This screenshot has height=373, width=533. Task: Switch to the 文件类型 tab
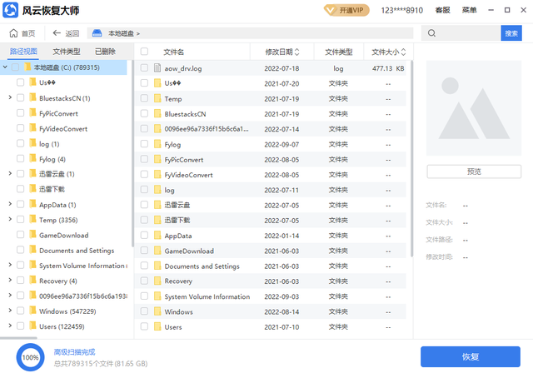(x=67, y=52)
